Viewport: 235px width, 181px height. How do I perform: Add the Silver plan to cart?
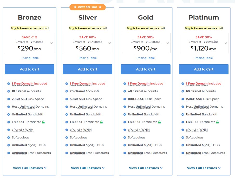coord(88,69)
